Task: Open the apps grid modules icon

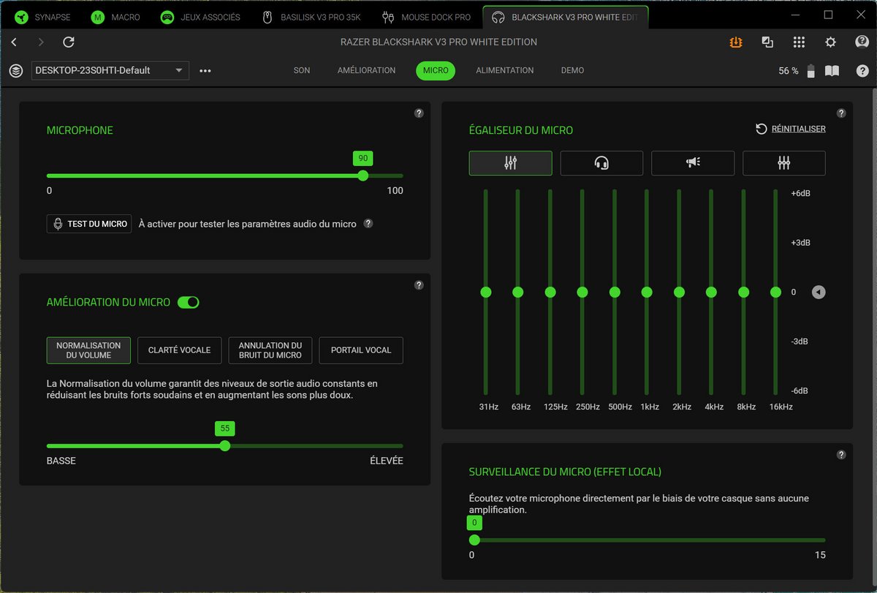Action: [799, 42]
